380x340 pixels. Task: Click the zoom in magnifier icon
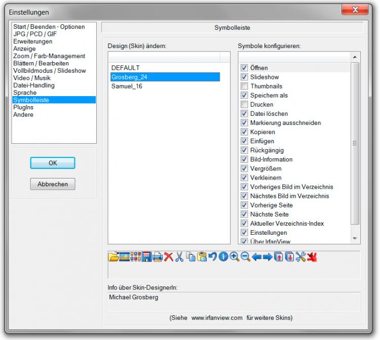235,257
